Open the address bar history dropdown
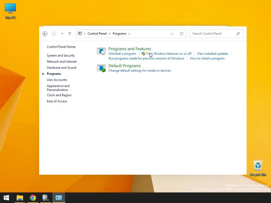The height and width of the screenshot is (203, 271). [x=172, y=34]
